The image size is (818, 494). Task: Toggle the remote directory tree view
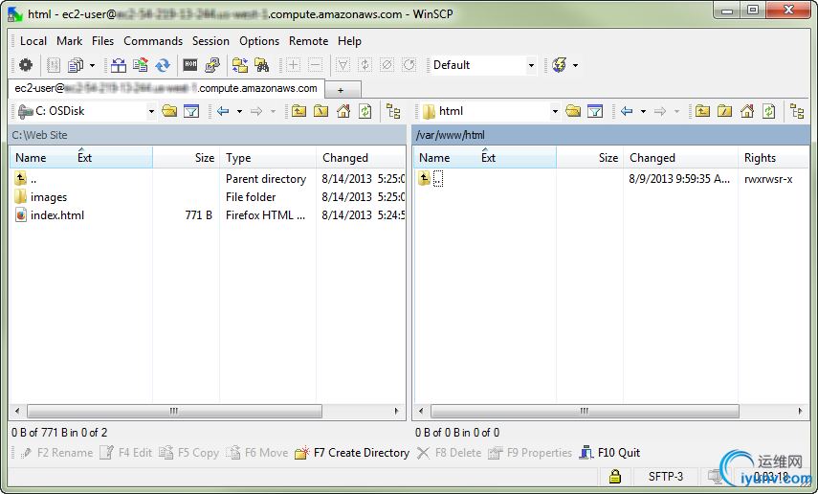point(797,111)
